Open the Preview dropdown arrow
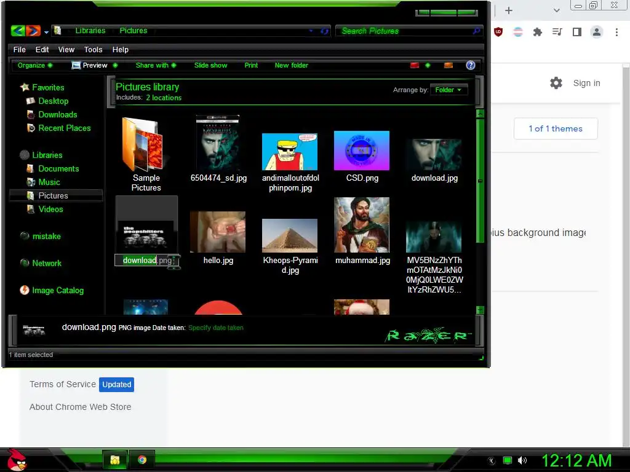The height and width of the screenshot is (472, 630). pyautogui.click(x=115, y=65)
